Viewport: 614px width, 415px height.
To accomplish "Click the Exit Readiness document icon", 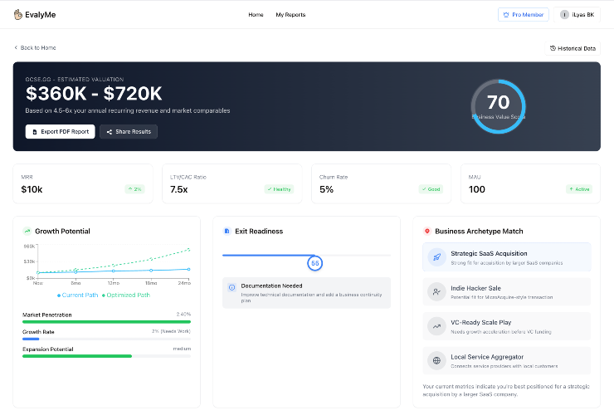I will 227,232.
